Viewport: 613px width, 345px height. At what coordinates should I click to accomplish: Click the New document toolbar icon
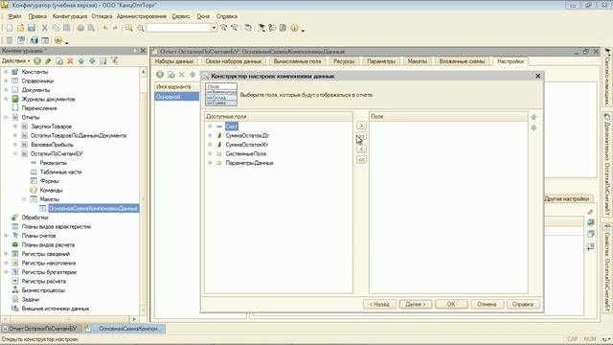(10, 28)
